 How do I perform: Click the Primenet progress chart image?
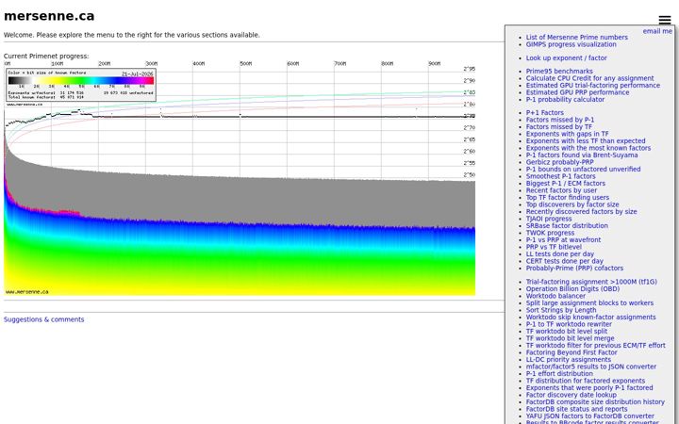click(240, 178)
